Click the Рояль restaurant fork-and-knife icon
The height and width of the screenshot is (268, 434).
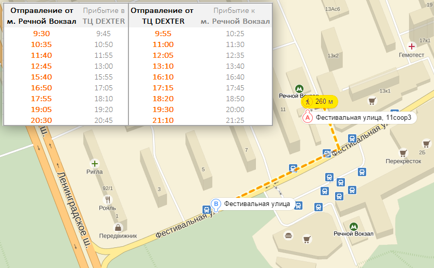coord(108,199)
